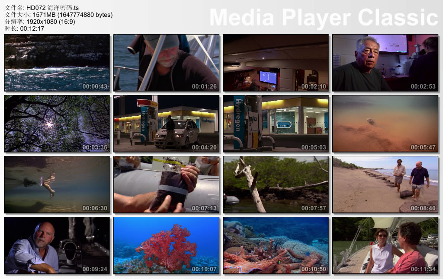
Task: Select the bearded man interview thumbnail at 00:09:24
Action: click(57, 245)
